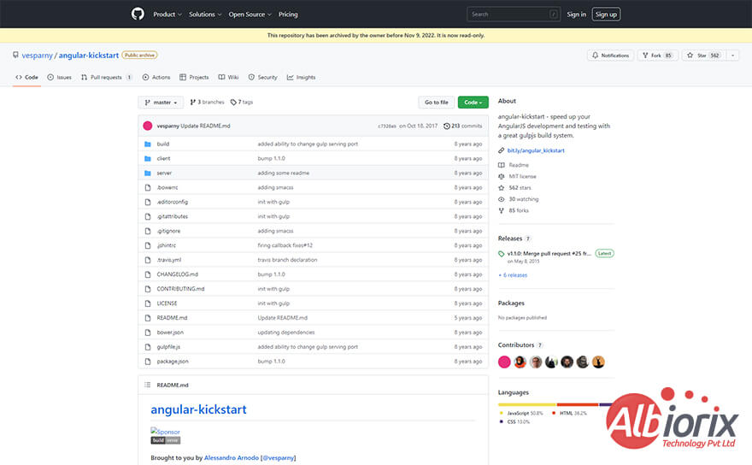Open the build folder icon

(x=148, y=144)
